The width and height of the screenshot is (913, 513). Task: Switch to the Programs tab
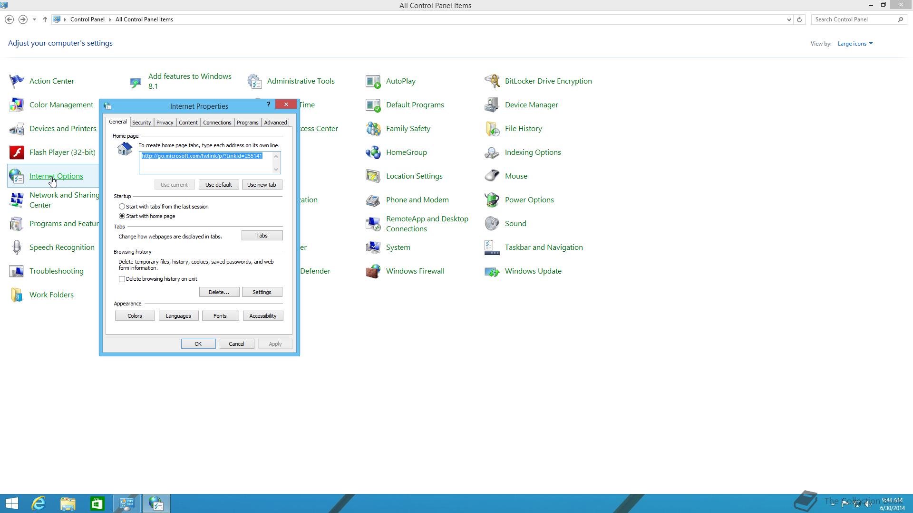coord(248,123)
